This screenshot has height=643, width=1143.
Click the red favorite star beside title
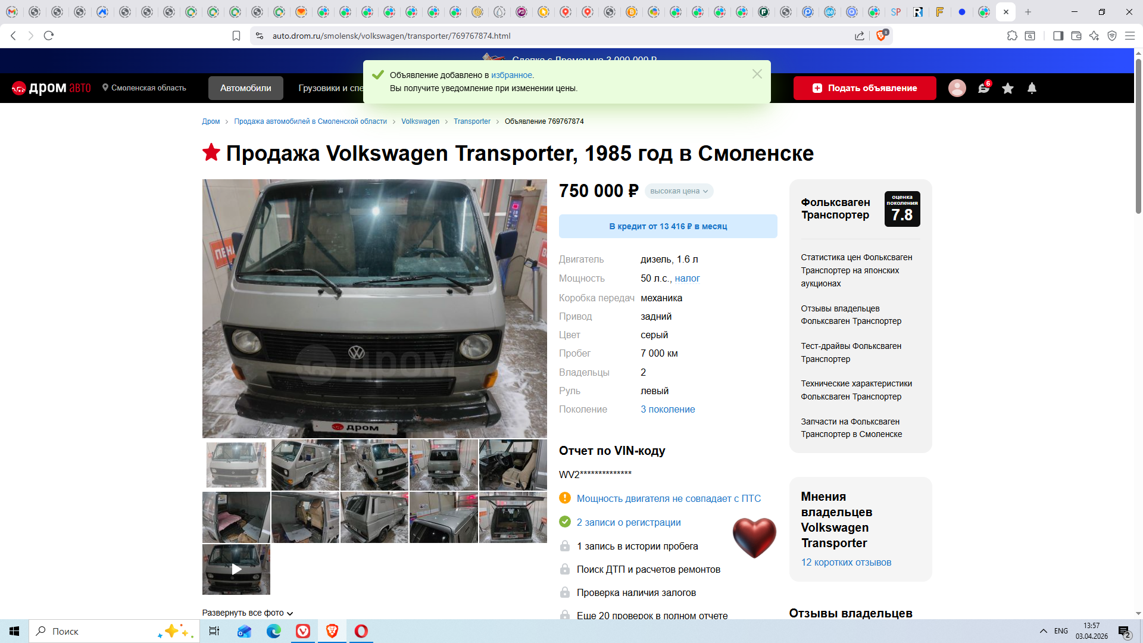[x=211, y=152]
